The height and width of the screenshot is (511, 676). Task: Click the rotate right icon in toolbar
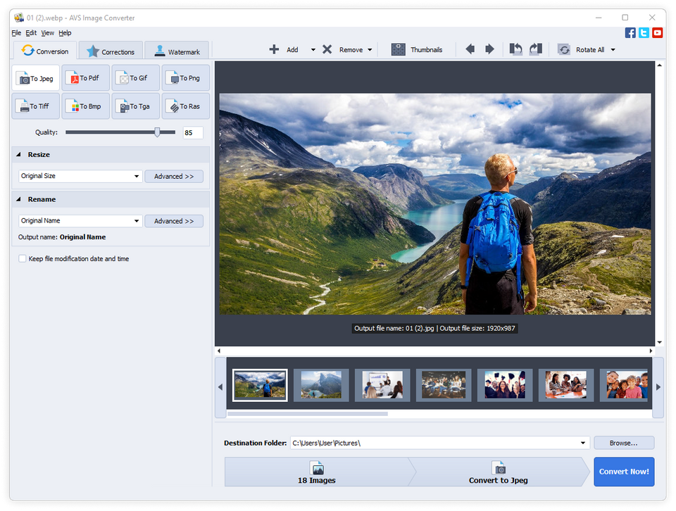(x=536, y=49)
